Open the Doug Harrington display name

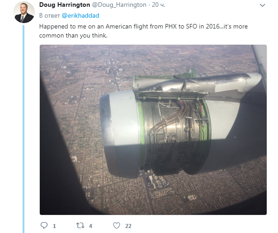coord(65,5)
